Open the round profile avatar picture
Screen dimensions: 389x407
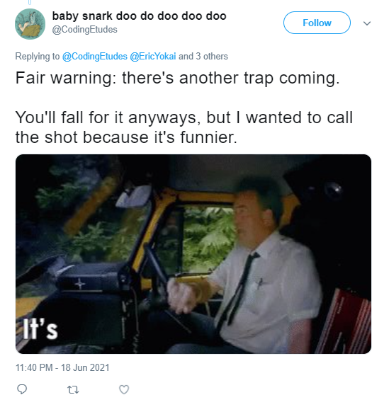click(30, 24)
